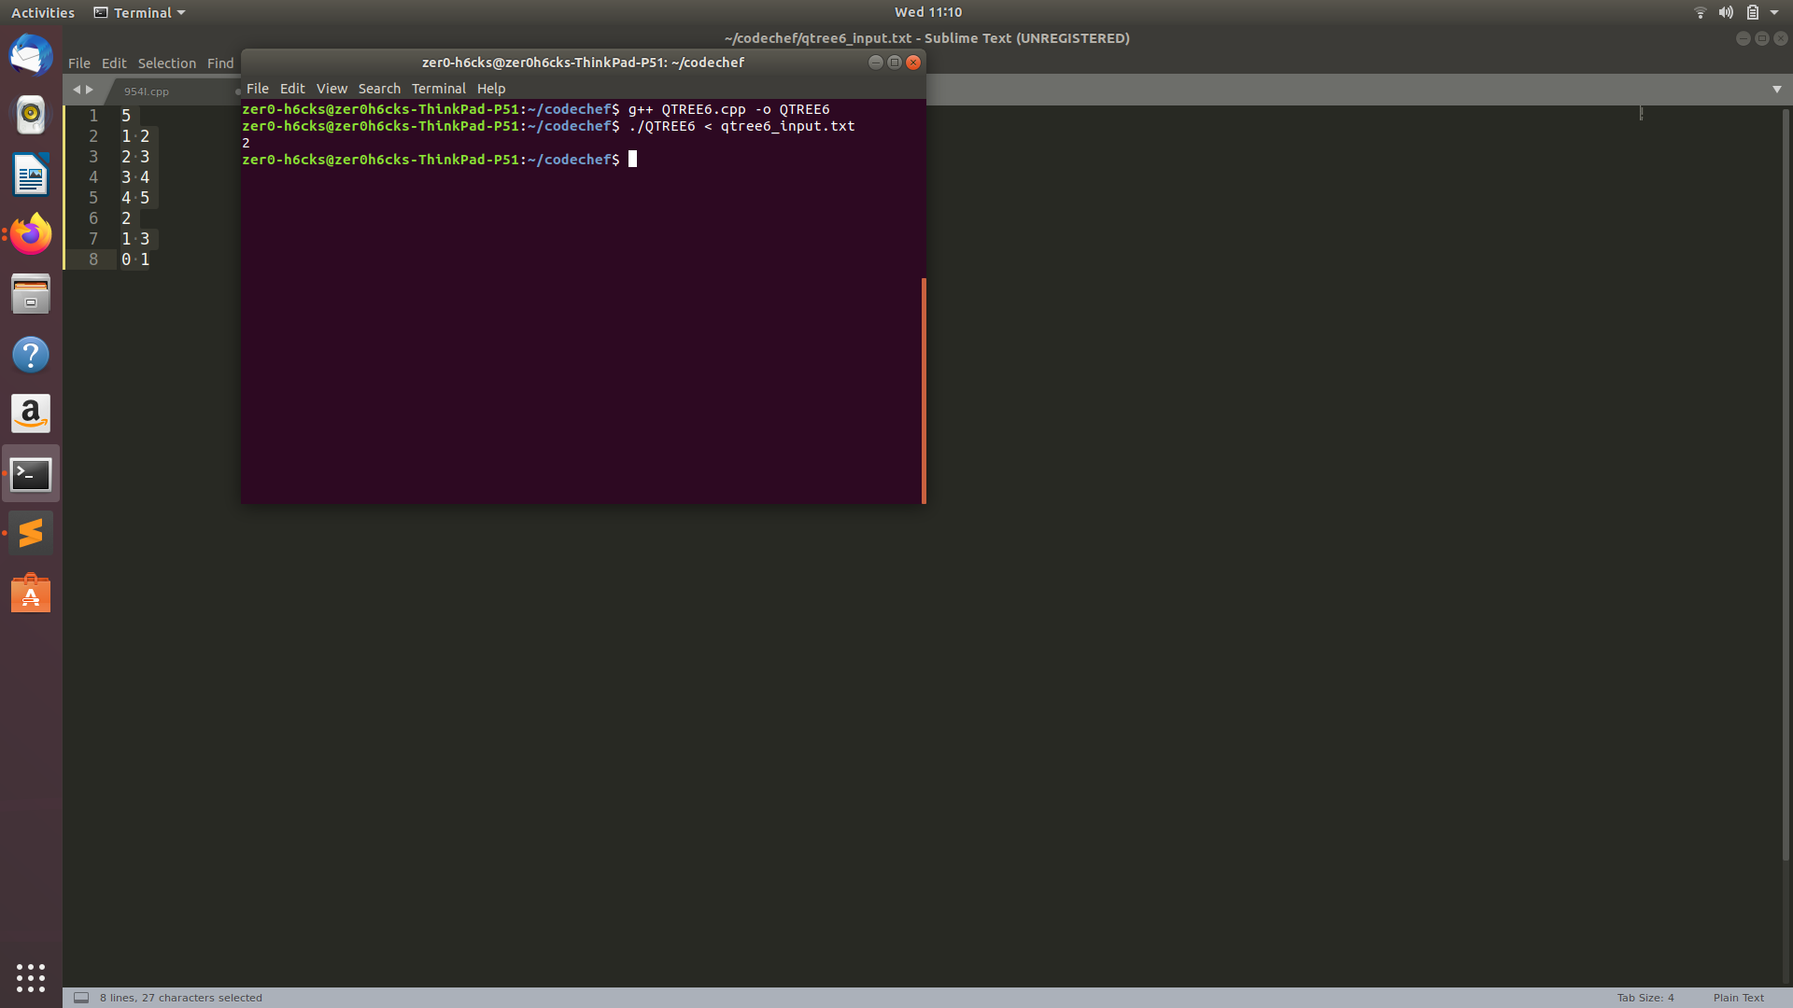
Task: Toggle Sublime side bar via status bar icon
Action: [x=81, y=998]
